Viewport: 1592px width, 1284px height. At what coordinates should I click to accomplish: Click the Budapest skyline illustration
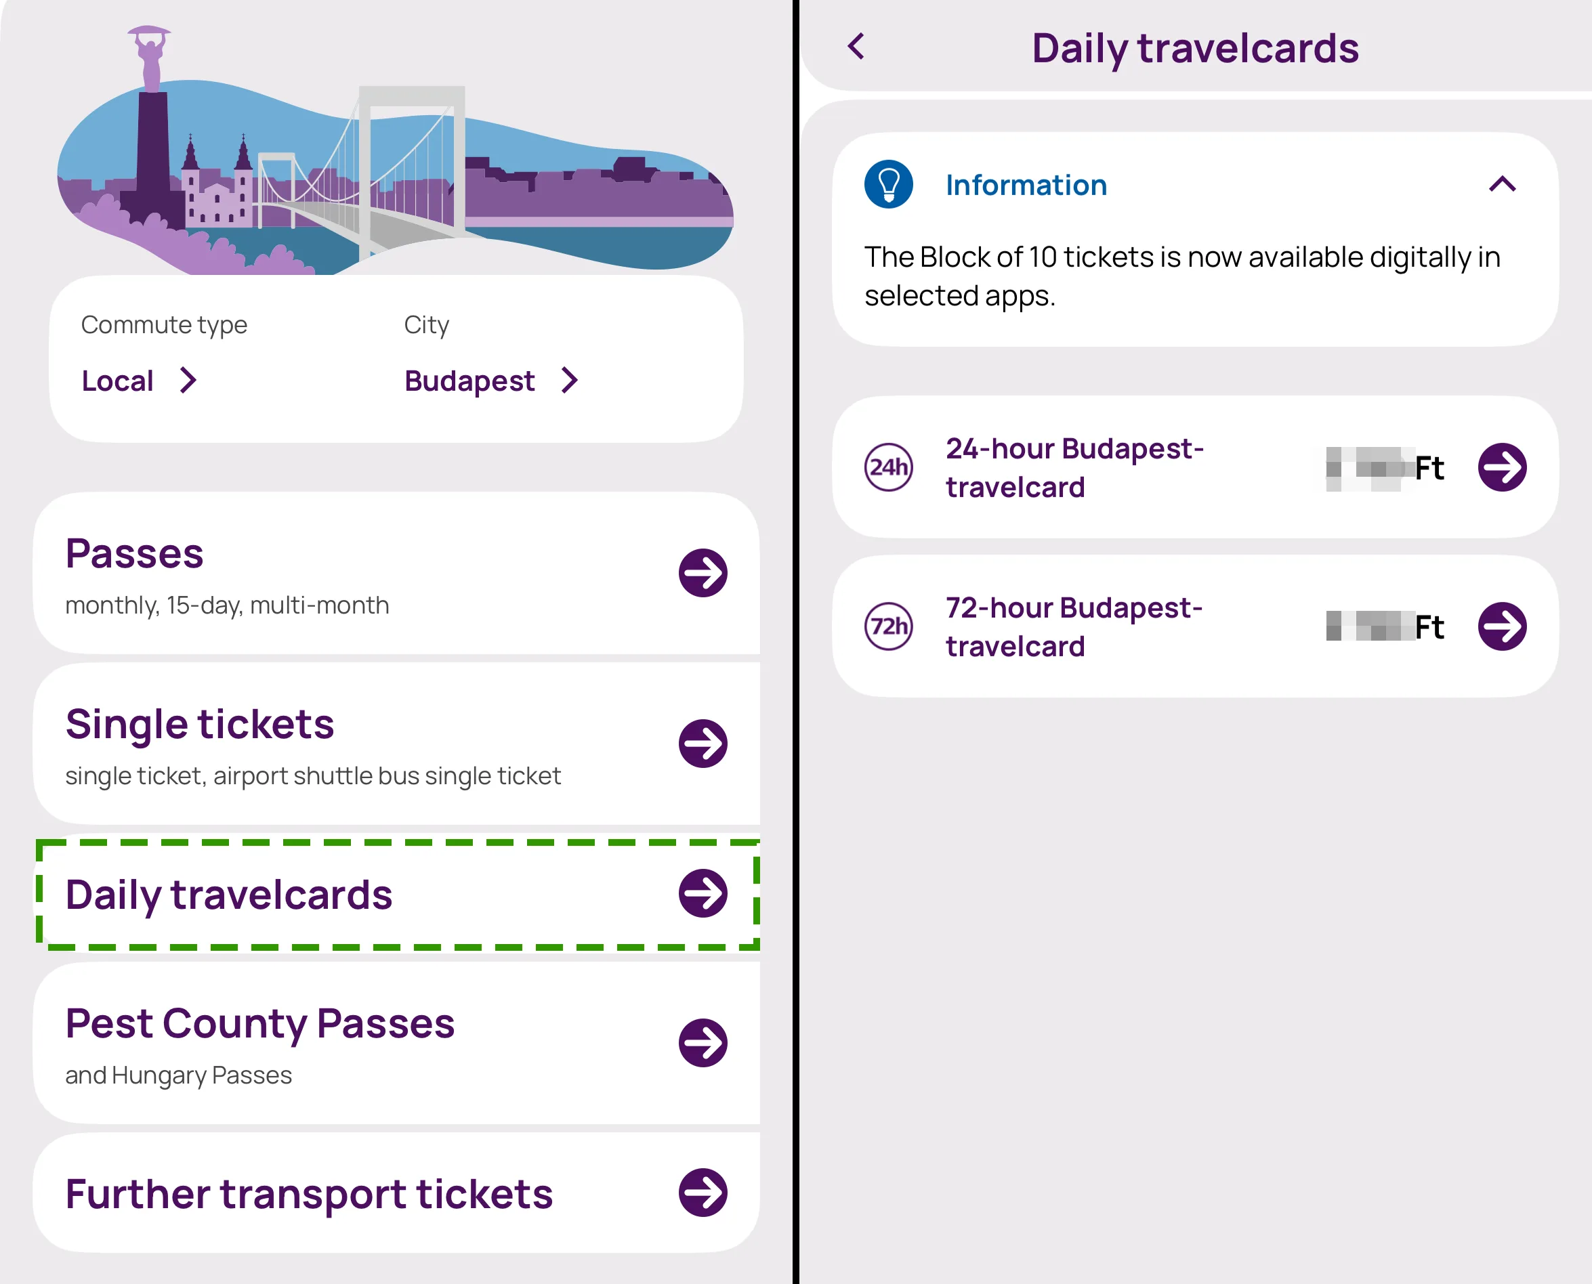click(395, 170)
